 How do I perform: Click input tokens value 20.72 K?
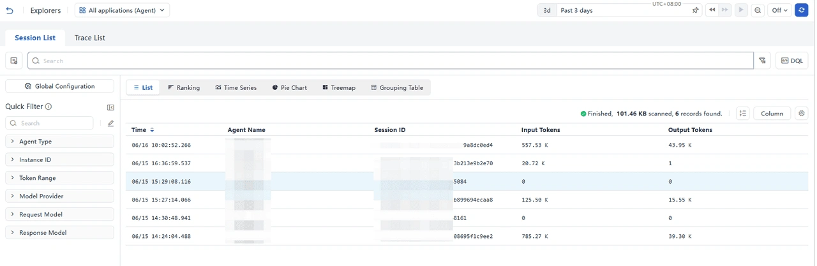[534, 163]
